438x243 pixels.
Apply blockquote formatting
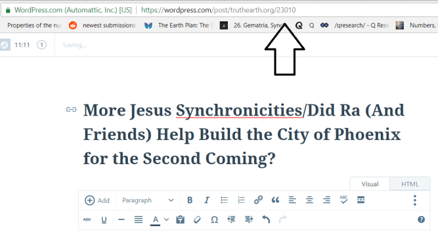[x=275, y=200]
